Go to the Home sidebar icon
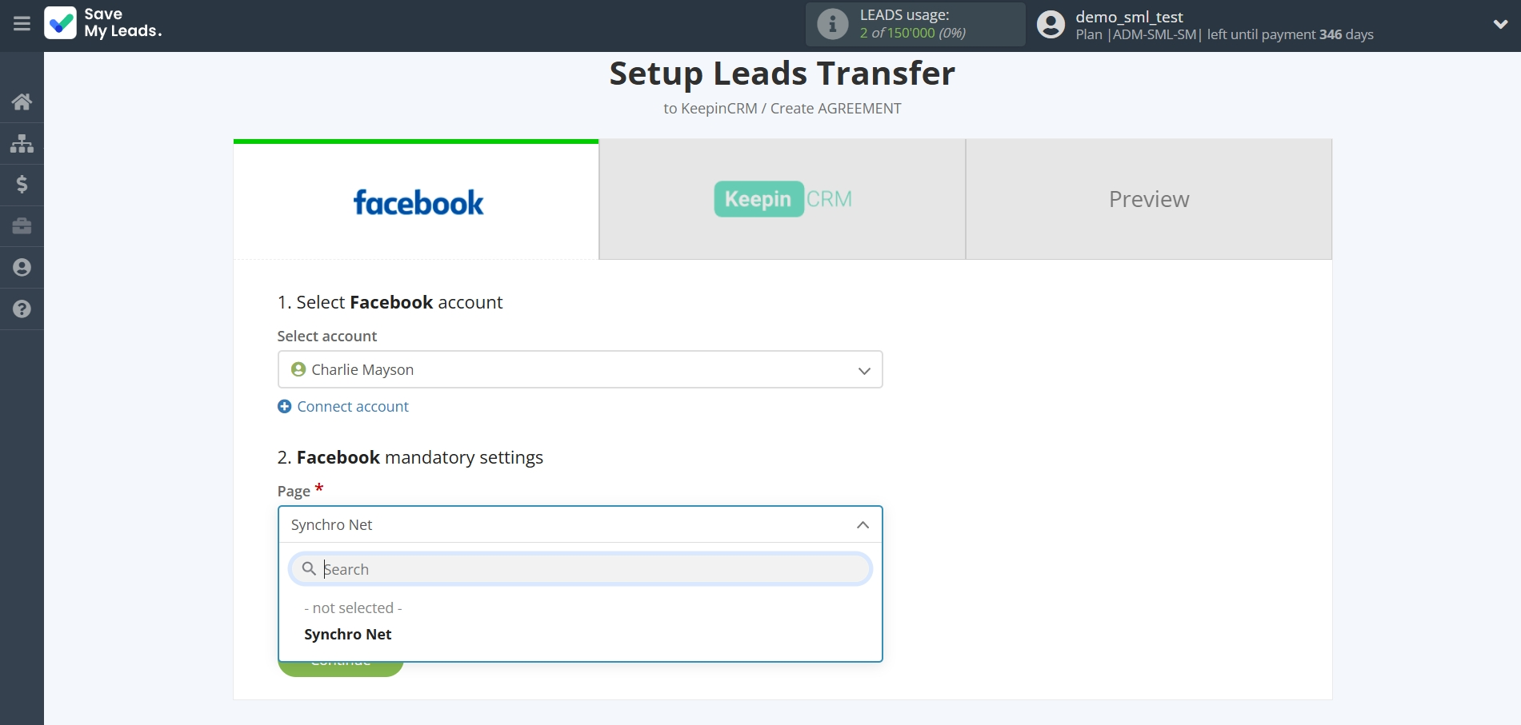 (22, 102)
